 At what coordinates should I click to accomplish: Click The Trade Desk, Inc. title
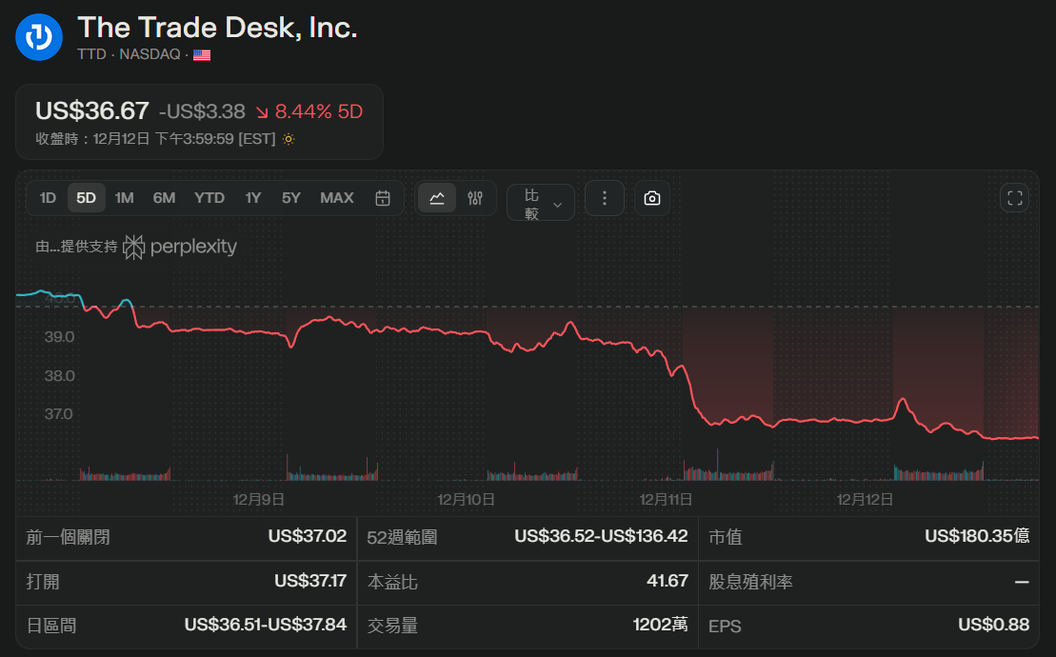click(217, 29)
